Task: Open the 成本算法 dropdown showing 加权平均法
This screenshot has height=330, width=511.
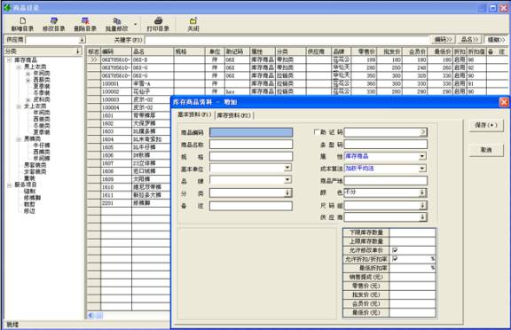Action: (x=422, y=169)
